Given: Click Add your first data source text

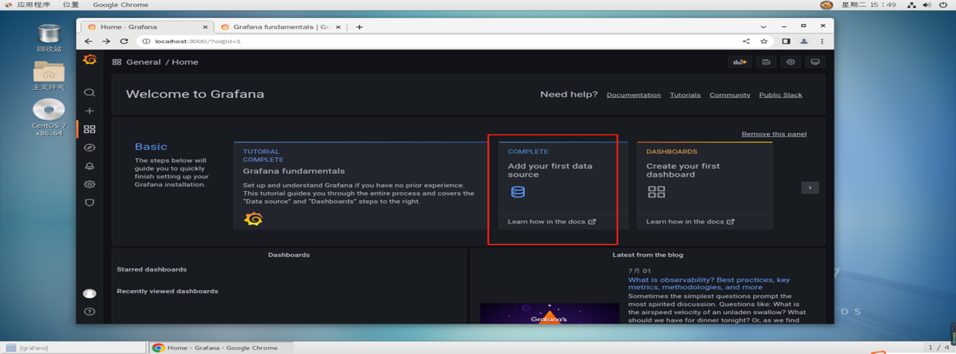Looking at the screenshot, I should click(x=550, y=170).
